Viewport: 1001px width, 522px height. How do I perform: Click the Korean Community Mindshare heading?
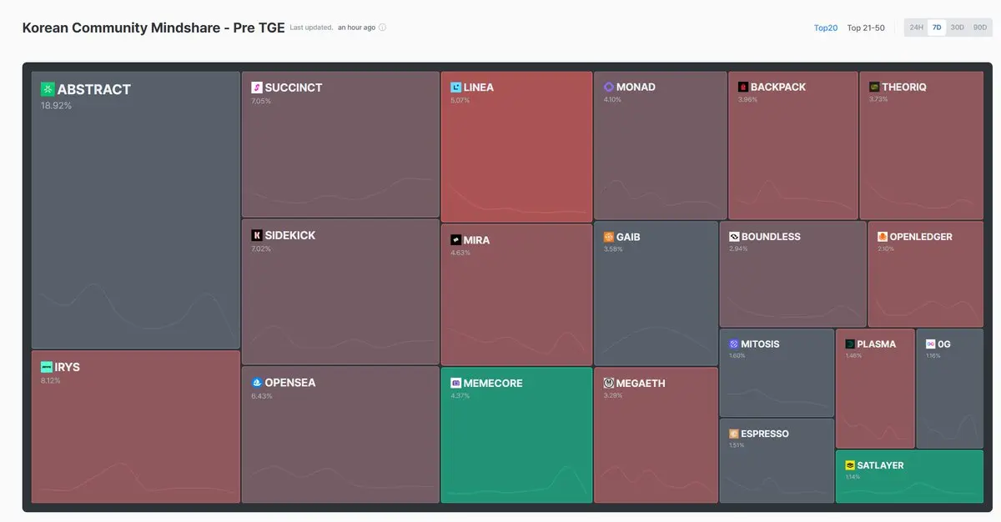[153, 28]
